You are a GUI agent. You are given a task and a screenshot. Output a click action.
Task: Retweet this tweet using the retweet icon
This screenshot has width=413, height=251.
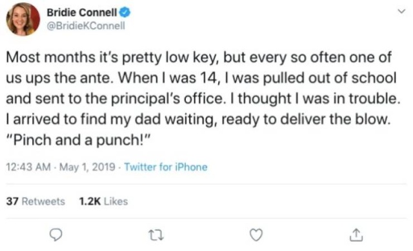point(156,235)
